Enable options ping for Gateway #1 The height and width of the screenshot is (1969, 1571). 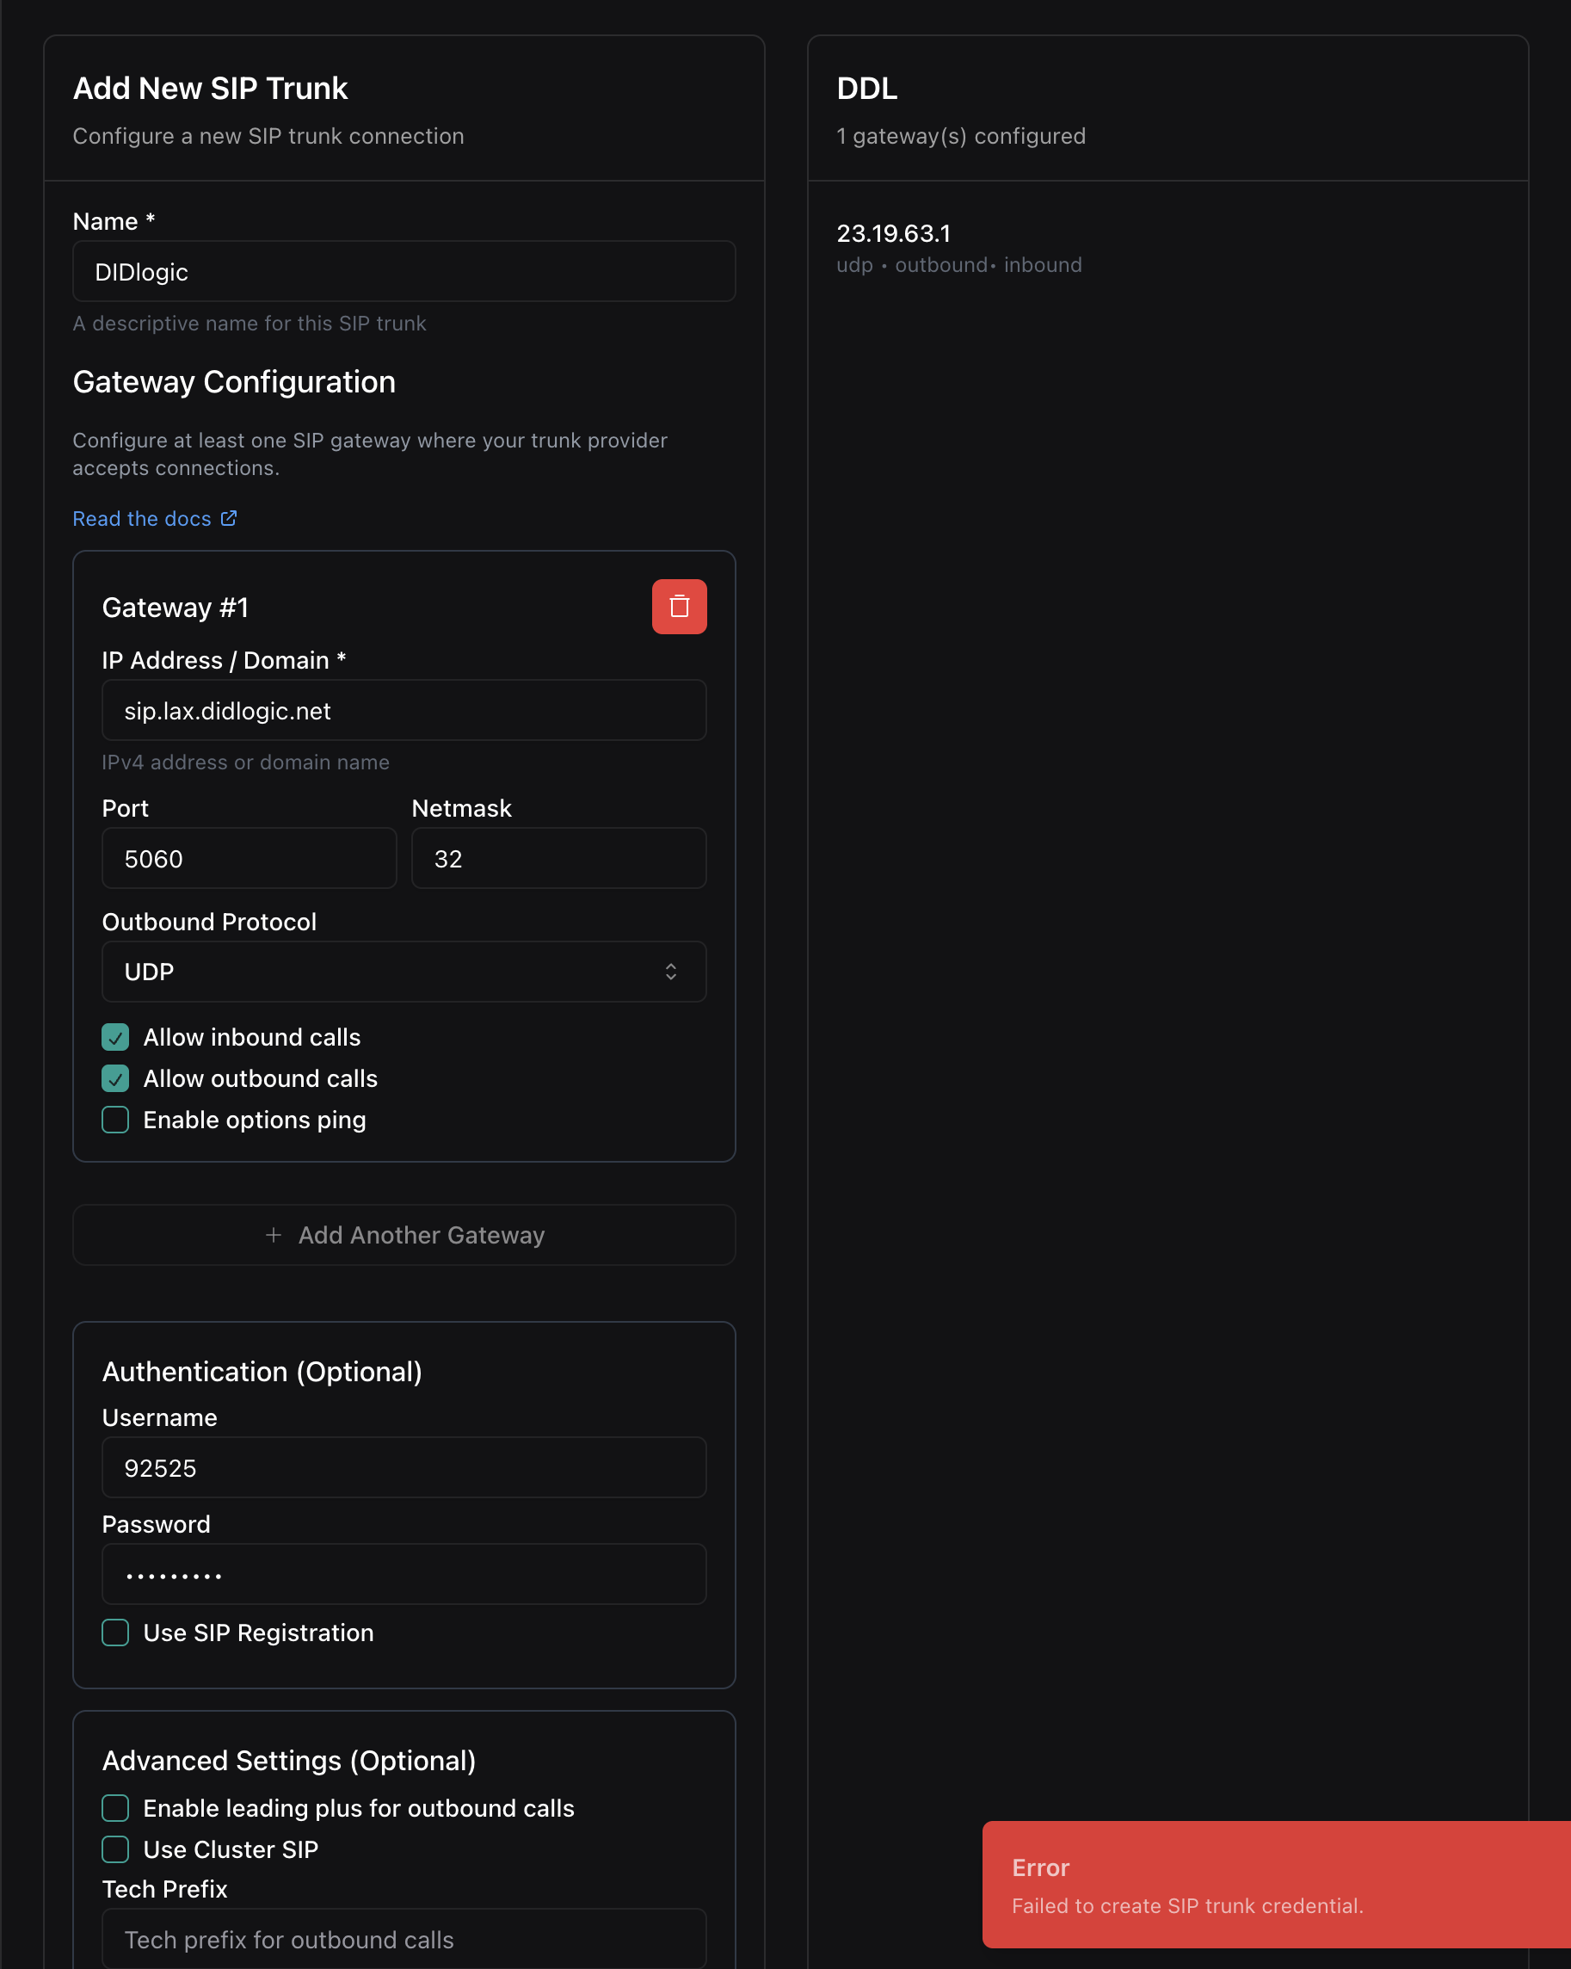(x=115, y=1120)
